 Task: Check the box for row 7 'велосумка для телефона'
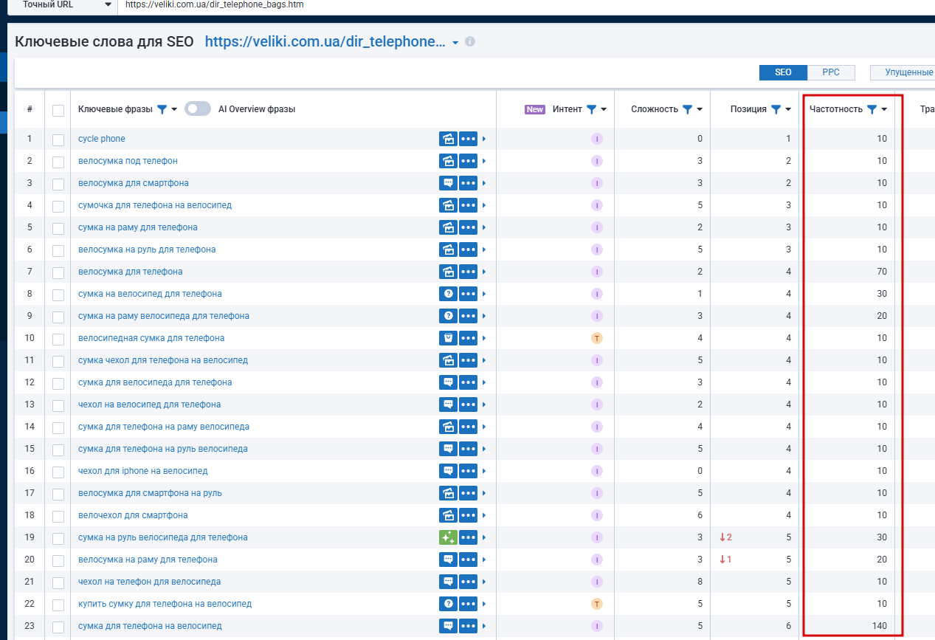tap(58, 272)
